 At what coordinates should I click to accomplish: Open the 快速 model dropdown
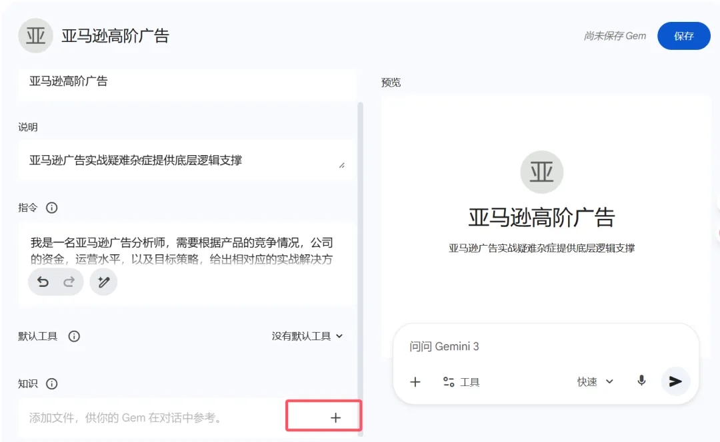(x=595, y=381)
